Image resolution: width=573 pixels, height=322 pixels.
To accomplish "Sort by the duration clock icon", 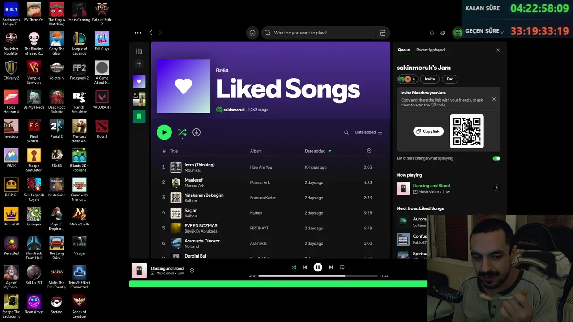I will pyautogui.click(x=369, y=151).
